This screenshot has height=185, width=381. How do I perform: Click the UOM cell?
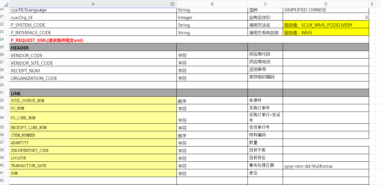[93, 173]
